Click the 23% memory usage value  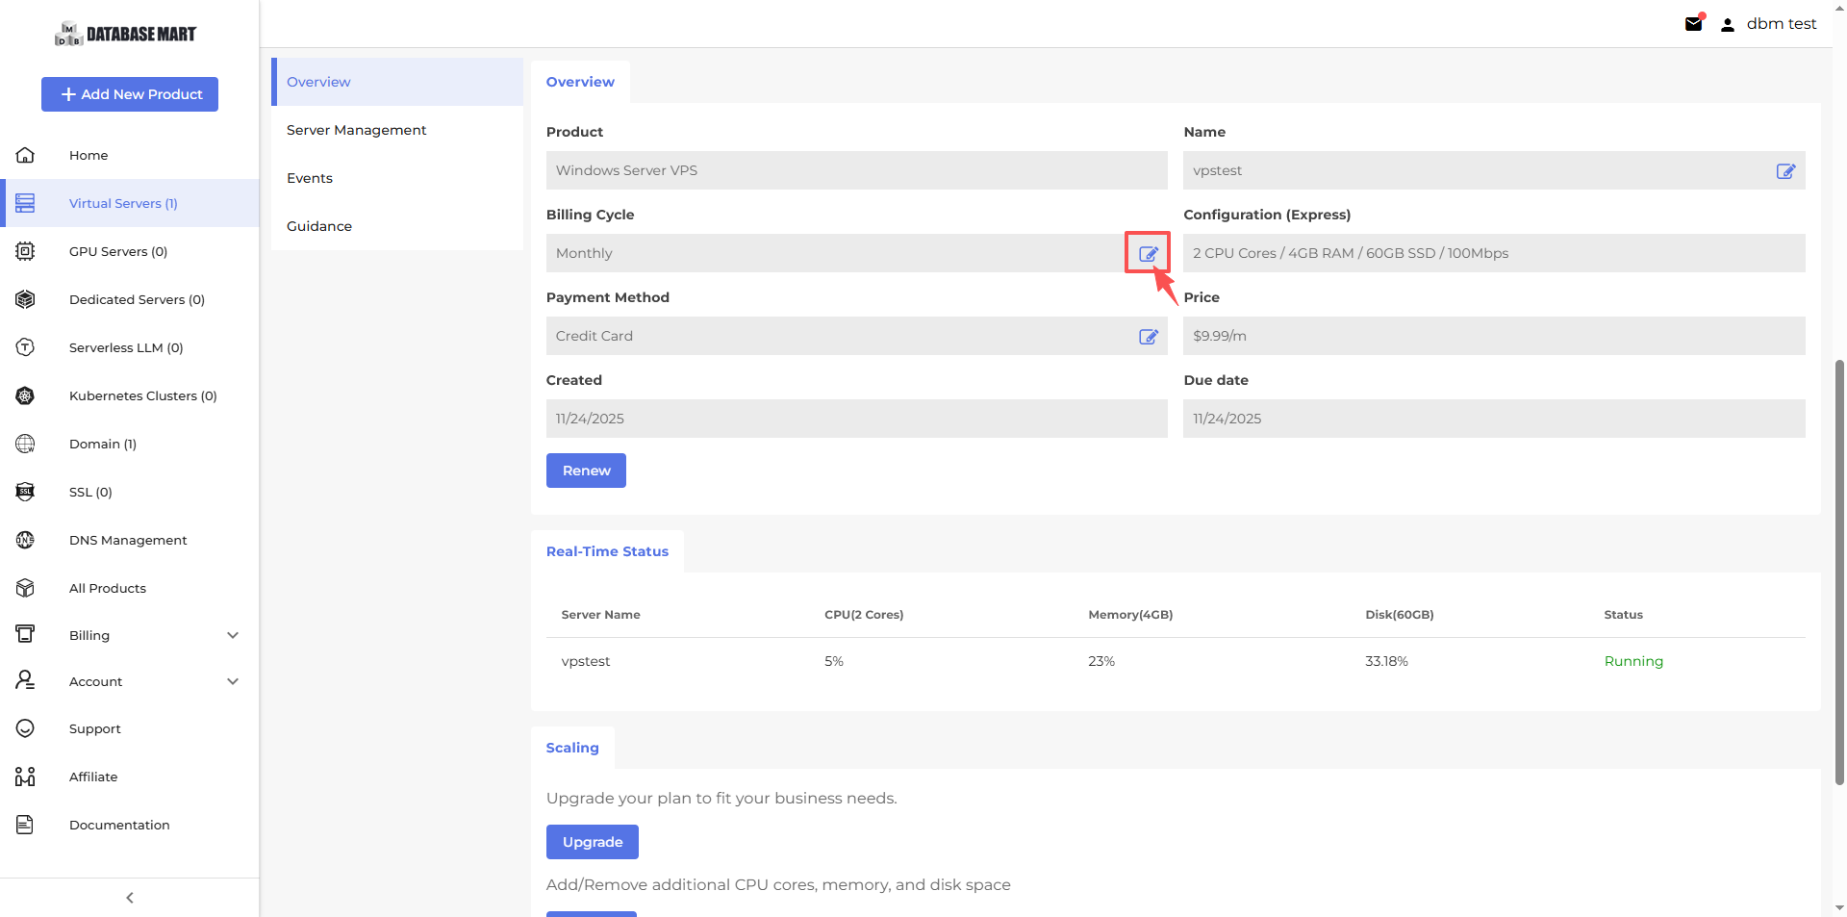[x=1101, y=661]
